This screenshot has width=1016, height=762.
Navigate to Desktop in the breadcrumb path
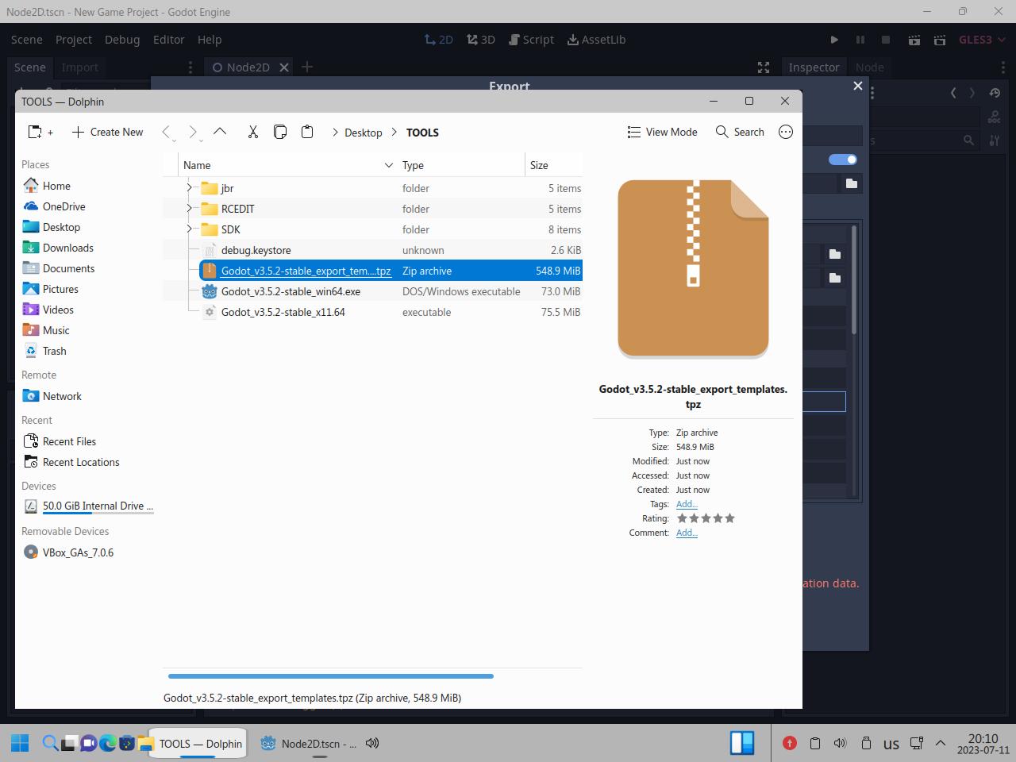click(364, 133)
